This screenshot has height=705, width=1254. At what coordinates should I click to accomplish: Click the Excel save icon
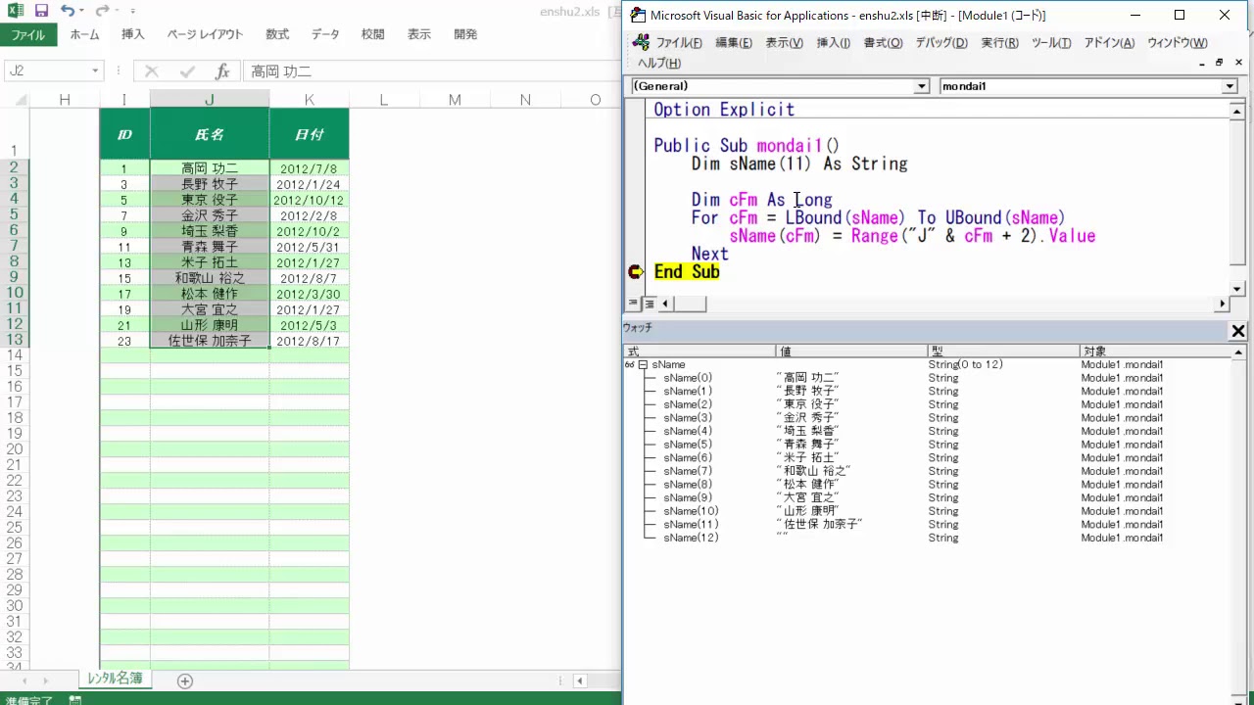41,12
